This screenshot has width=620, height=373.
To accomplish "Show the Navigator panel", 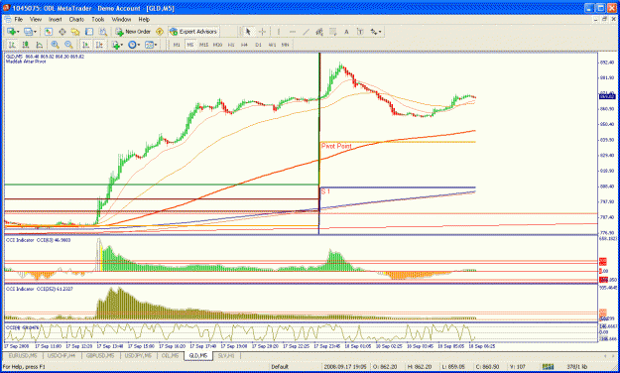I will tap(75, 32).
